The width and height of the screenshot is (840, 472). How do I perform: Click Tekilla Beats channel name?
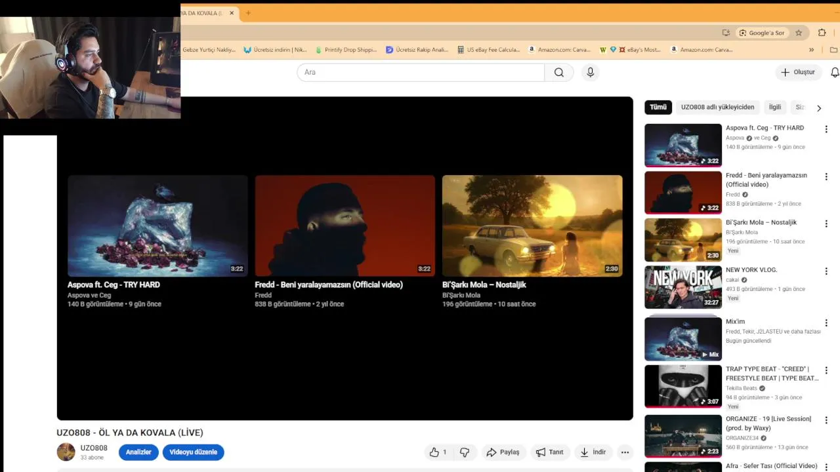(742, 388)
